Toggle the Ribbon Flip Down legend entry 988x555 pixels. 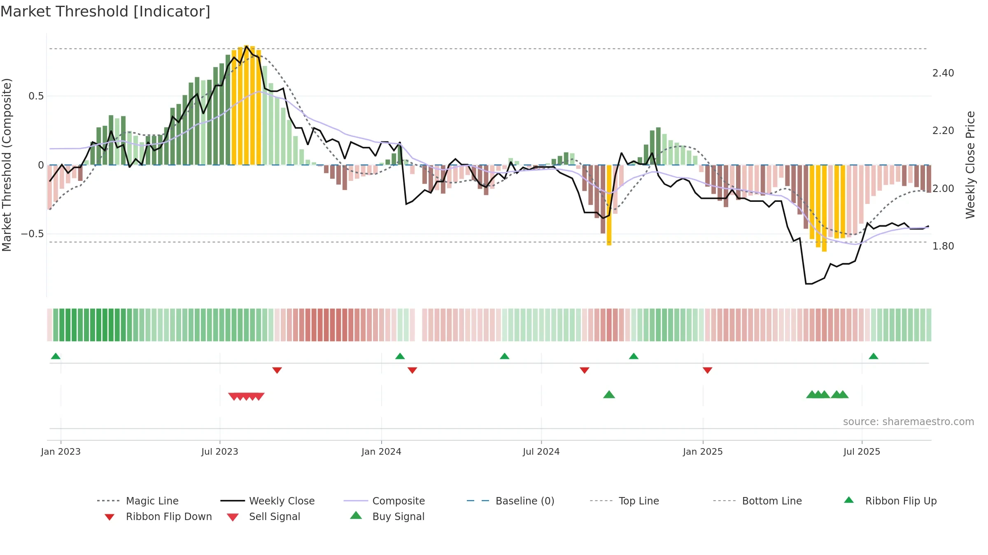pyautogui.click(x=158, y=516)
